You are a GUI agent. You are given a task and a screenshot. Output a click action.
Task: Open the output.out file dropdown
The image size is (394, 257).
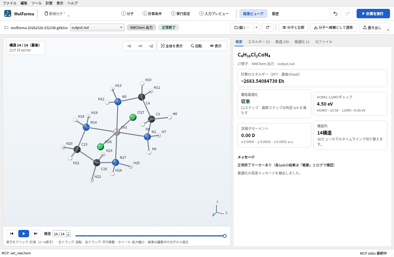pos(97,27)
